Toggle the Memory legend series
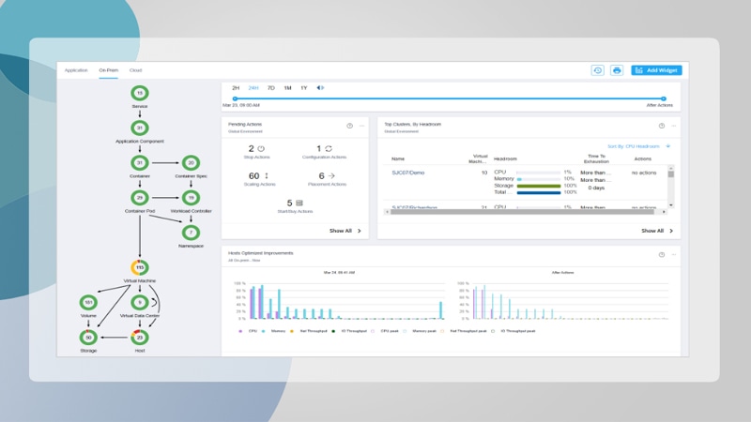 tap(273, 331)
